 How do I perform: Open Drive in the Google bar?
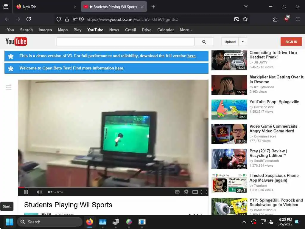(147, 30)
